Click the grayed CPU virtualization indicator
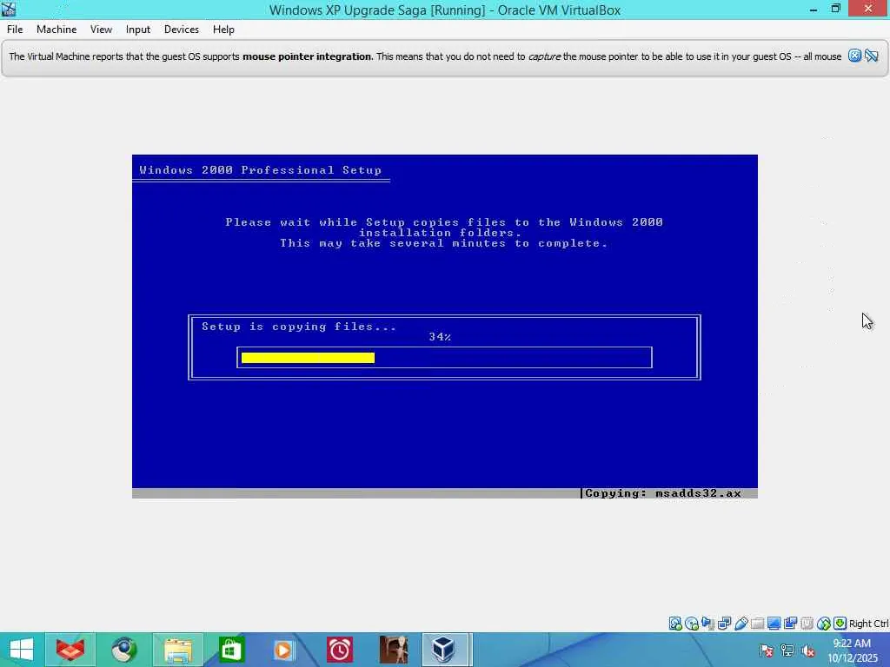Screen dimensions: 890x667 (x=807, y=624)
